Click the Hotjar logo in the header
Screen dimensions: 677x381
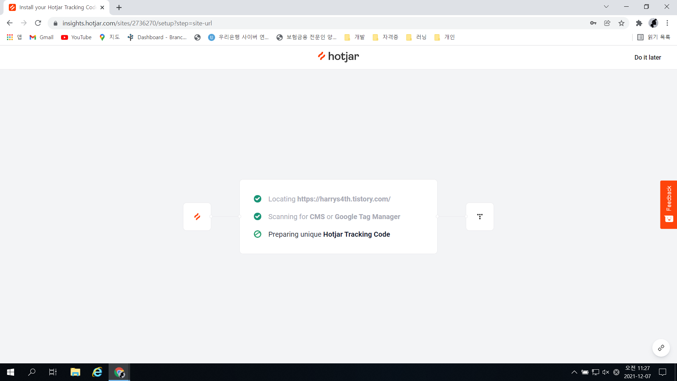(338, 56)
